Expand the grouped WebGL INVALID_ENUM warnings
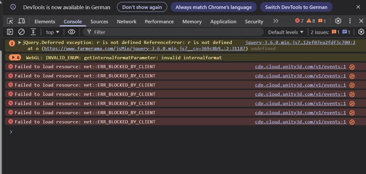Viewport: 366px width, 174px height. point(15,57)
